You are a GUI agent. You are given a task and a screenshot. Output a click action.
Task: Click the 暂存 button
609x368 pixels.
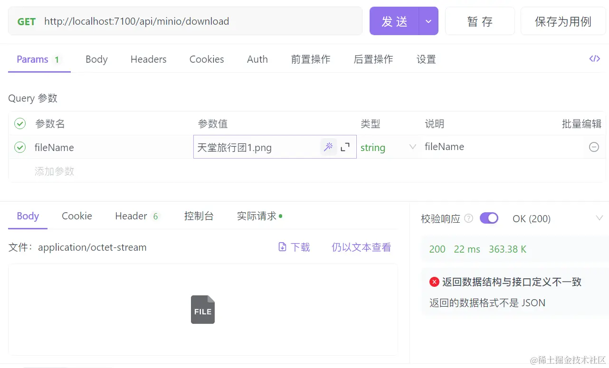(x=480, y=21)
